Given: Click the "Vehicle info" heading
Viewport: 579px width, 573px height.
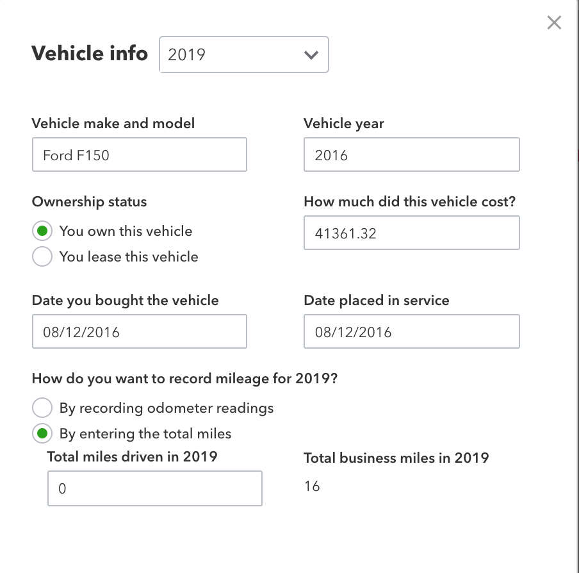Looking at the screenshot, I should click(x=90, y=53).
